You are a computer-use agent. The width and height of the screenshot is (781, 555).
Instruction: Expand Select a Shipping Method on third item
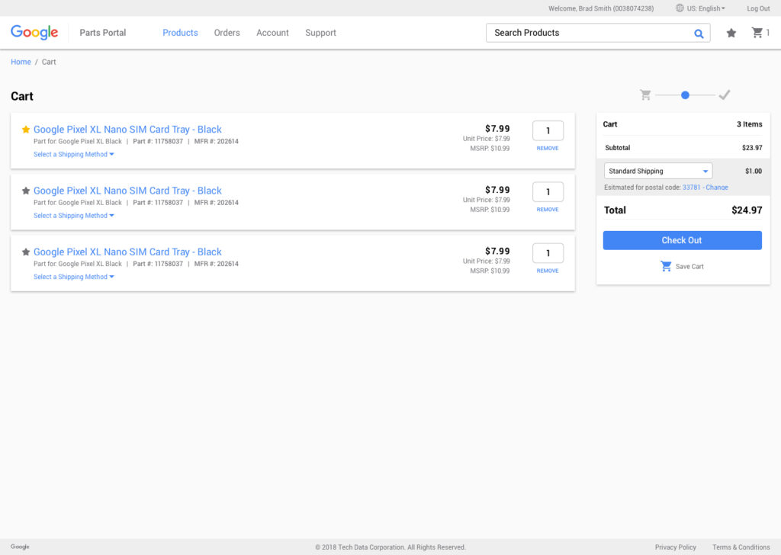[x=74, y=277]
